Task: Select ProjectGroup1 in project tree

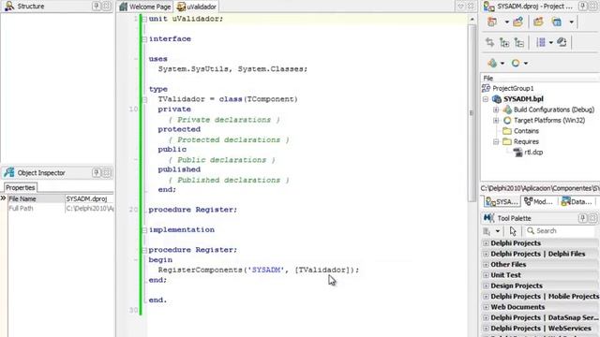Action: [513, 88]
